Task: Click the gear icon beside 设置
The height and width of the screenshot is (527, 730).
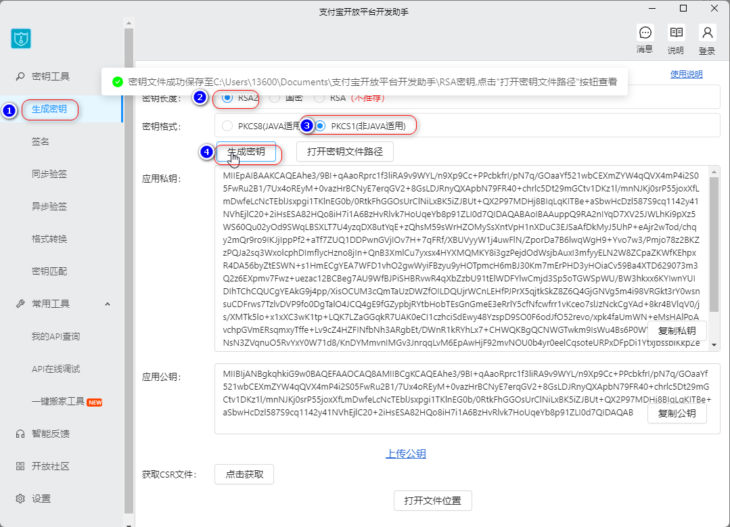Action: (x=20, y=499)
